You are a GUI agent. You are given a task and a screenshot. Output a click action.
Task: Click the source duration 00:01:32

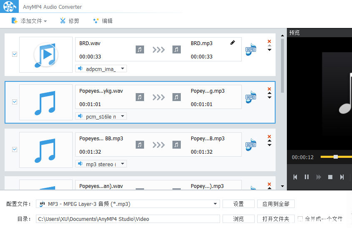pos(90,152)
